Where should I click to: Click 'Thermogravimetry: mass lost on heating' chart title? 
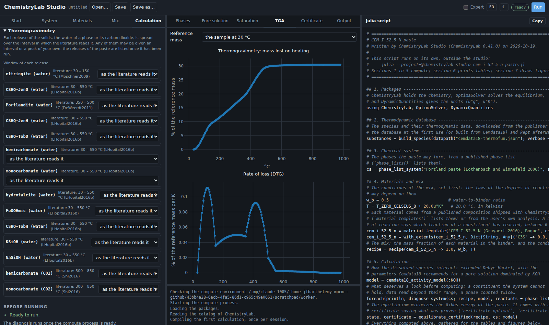(264, 51)
